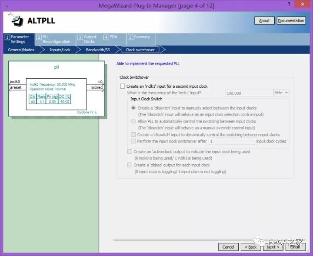Screen dimensions: 313x256
Task: Toggle the 'activeclock' output checkbox
Action: [130, 152]
